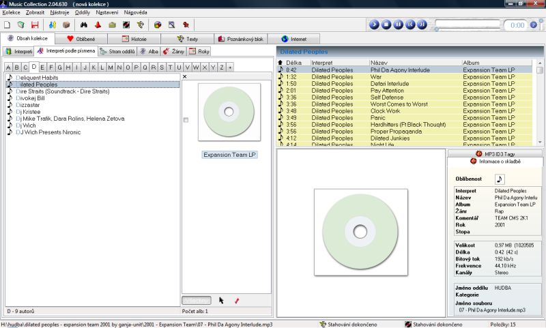Screen dimensions: 546x328
Task: Select the track Worst Comes to Worst
Action: point(405,104)
